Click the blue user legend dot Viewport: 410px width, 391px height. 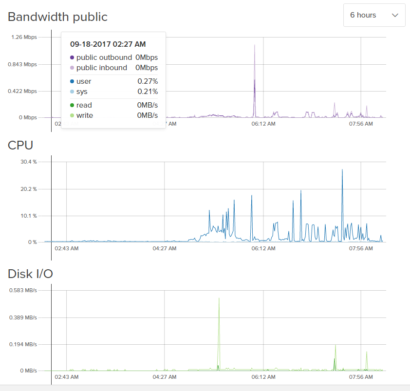pos(73,81)
